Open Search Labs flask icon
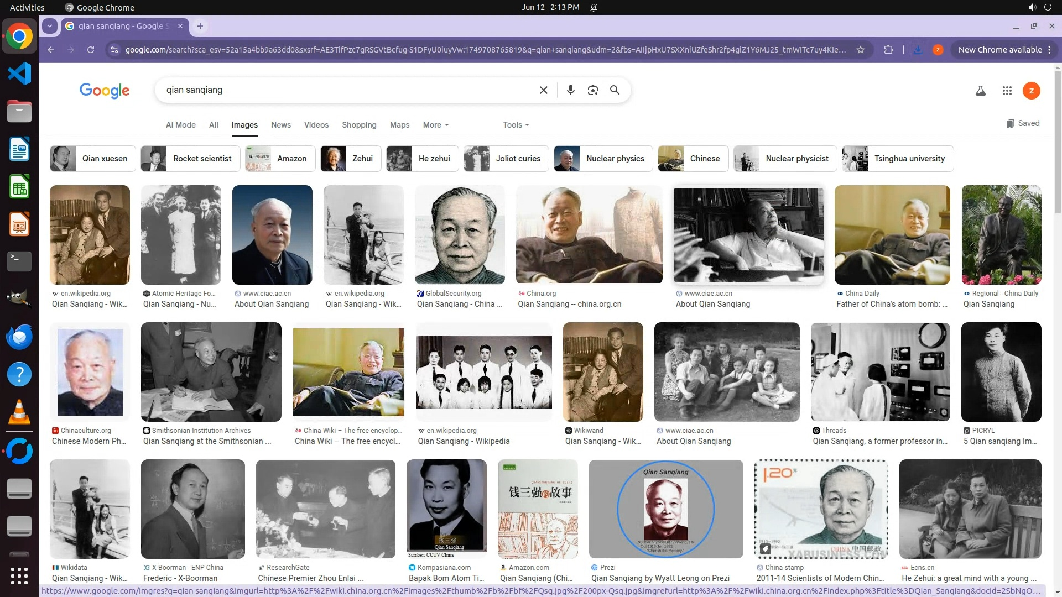Viewport: 1062px width, 597px height. click(x=980, y=91)
